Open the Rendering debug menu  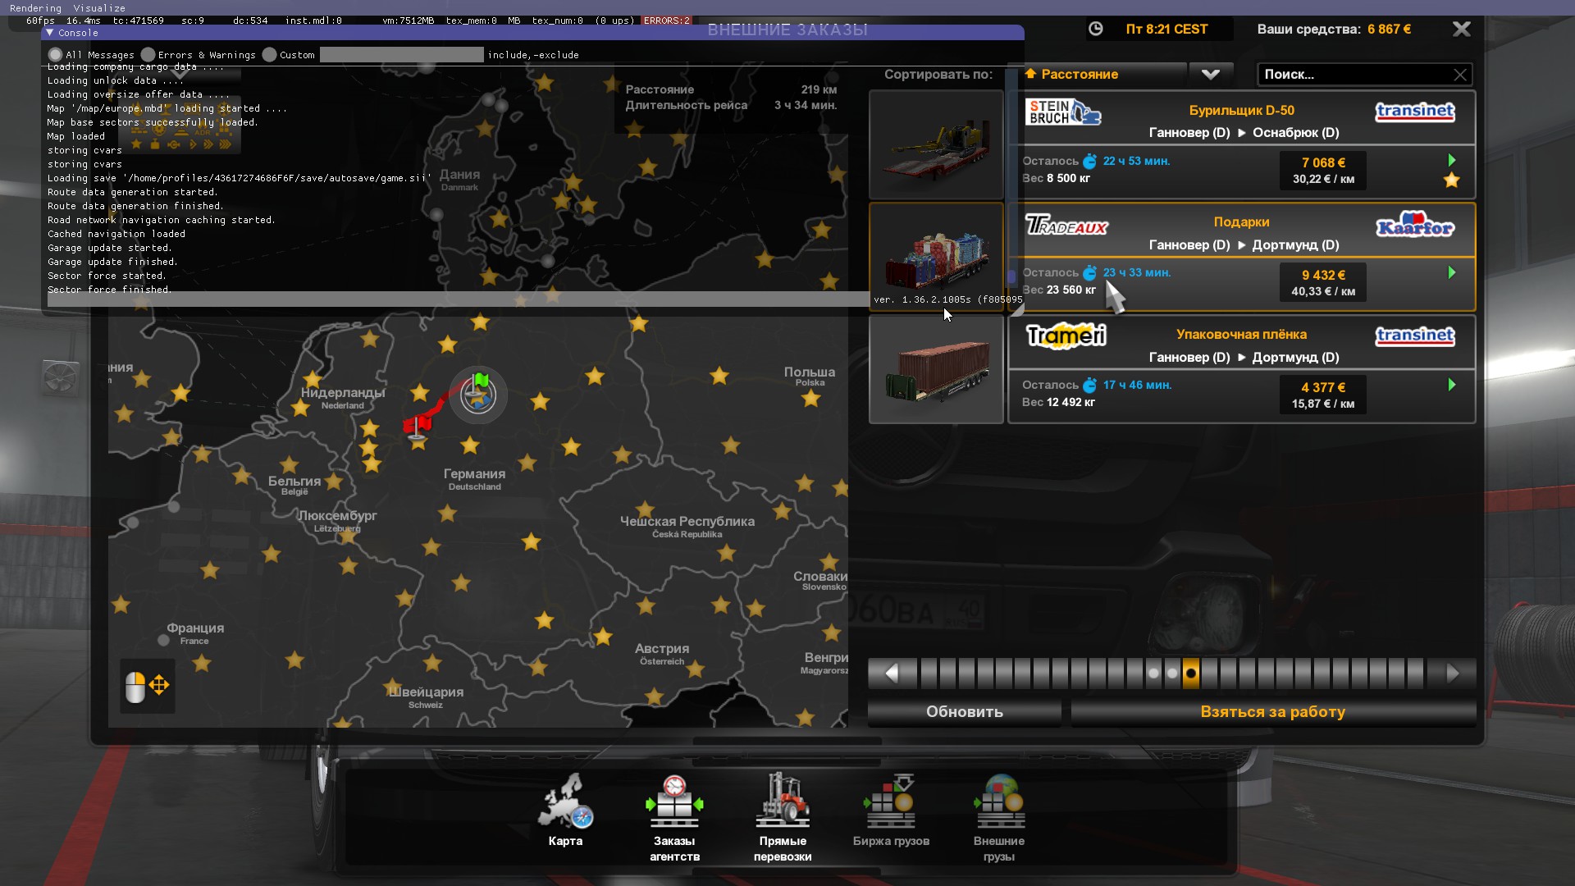(35, 8)
